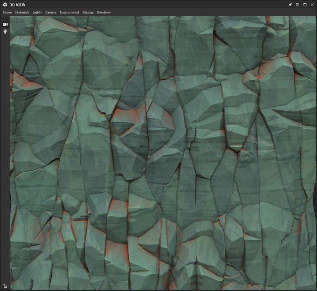This screenshot has height=291, width=317.
Task: Click the rock material 3D viewport
Action: coord(163,152)
